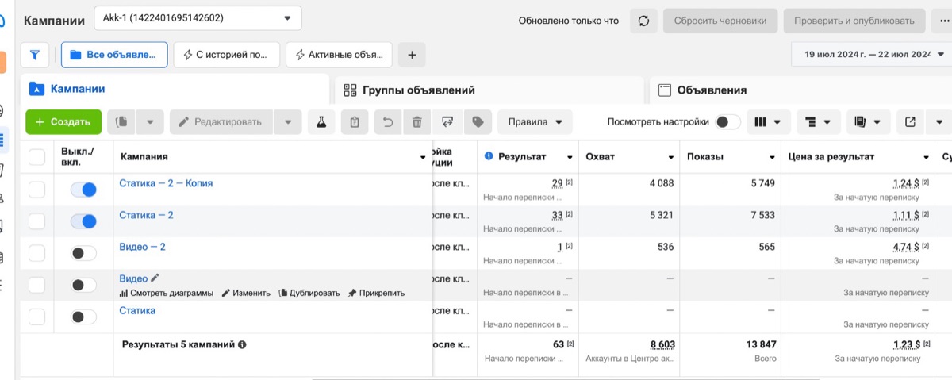Turn off Статика — 2 campaign switch
The image size is (952, 380).
[x=83, y=221]
